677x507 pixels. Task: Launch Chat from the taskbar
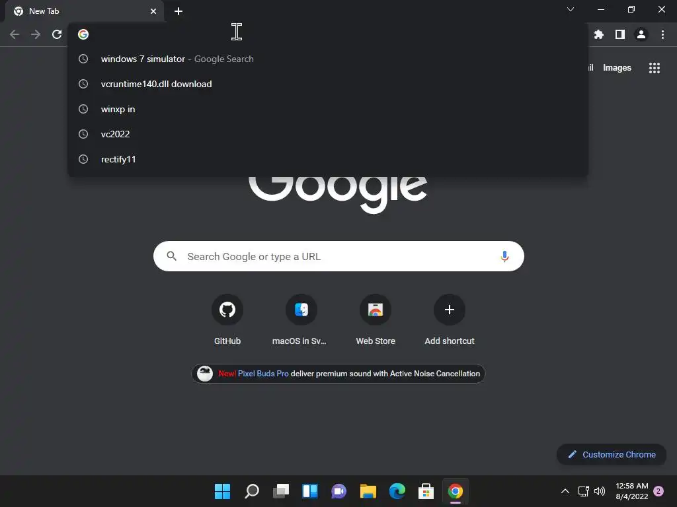(x=339, y=491)
